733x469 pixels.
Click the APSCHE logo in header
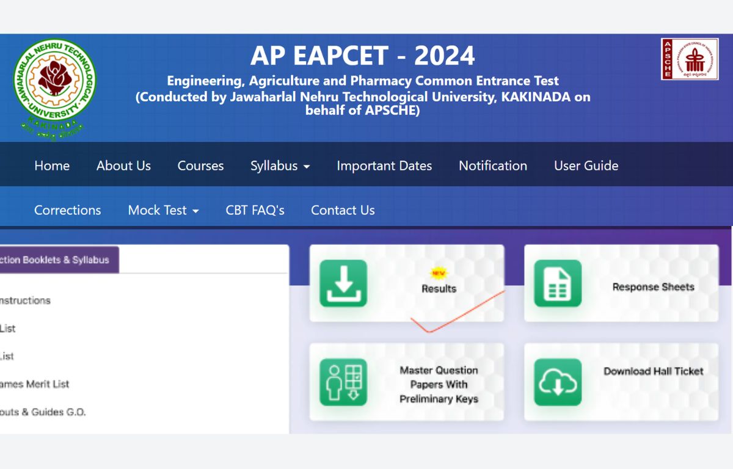coord(689,59)
